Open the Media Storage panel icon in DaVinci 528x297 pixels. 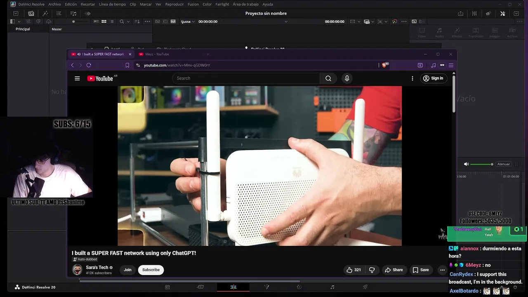pyautogui.click(x=31, y=13)
